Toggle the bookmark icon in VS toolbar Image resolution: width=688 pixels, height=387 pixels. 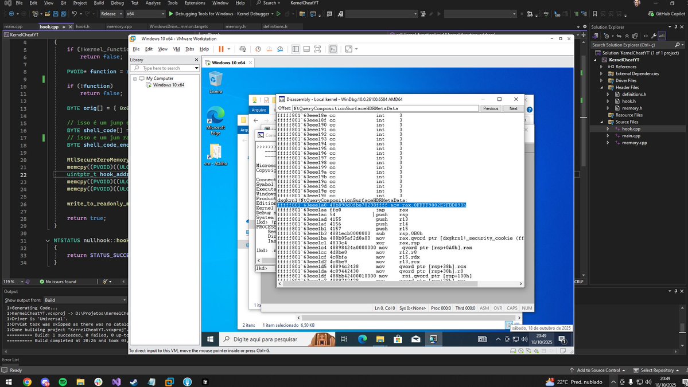click(x=595, y=14)
